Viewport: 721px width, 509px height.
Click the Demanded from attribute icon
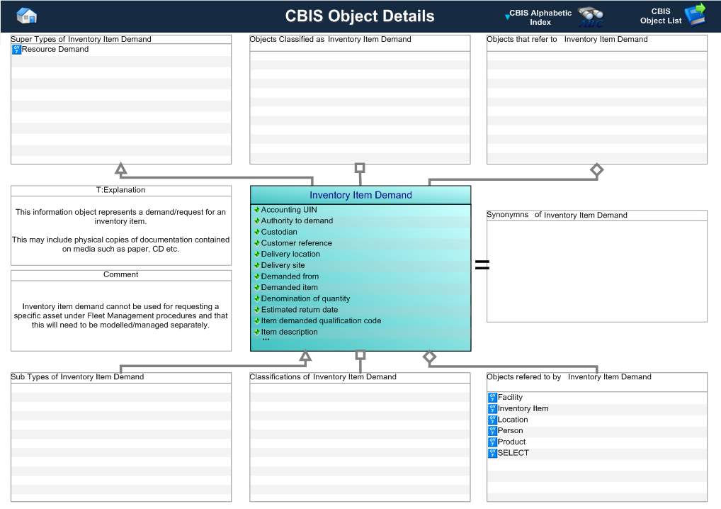click(x=257, y=276)
